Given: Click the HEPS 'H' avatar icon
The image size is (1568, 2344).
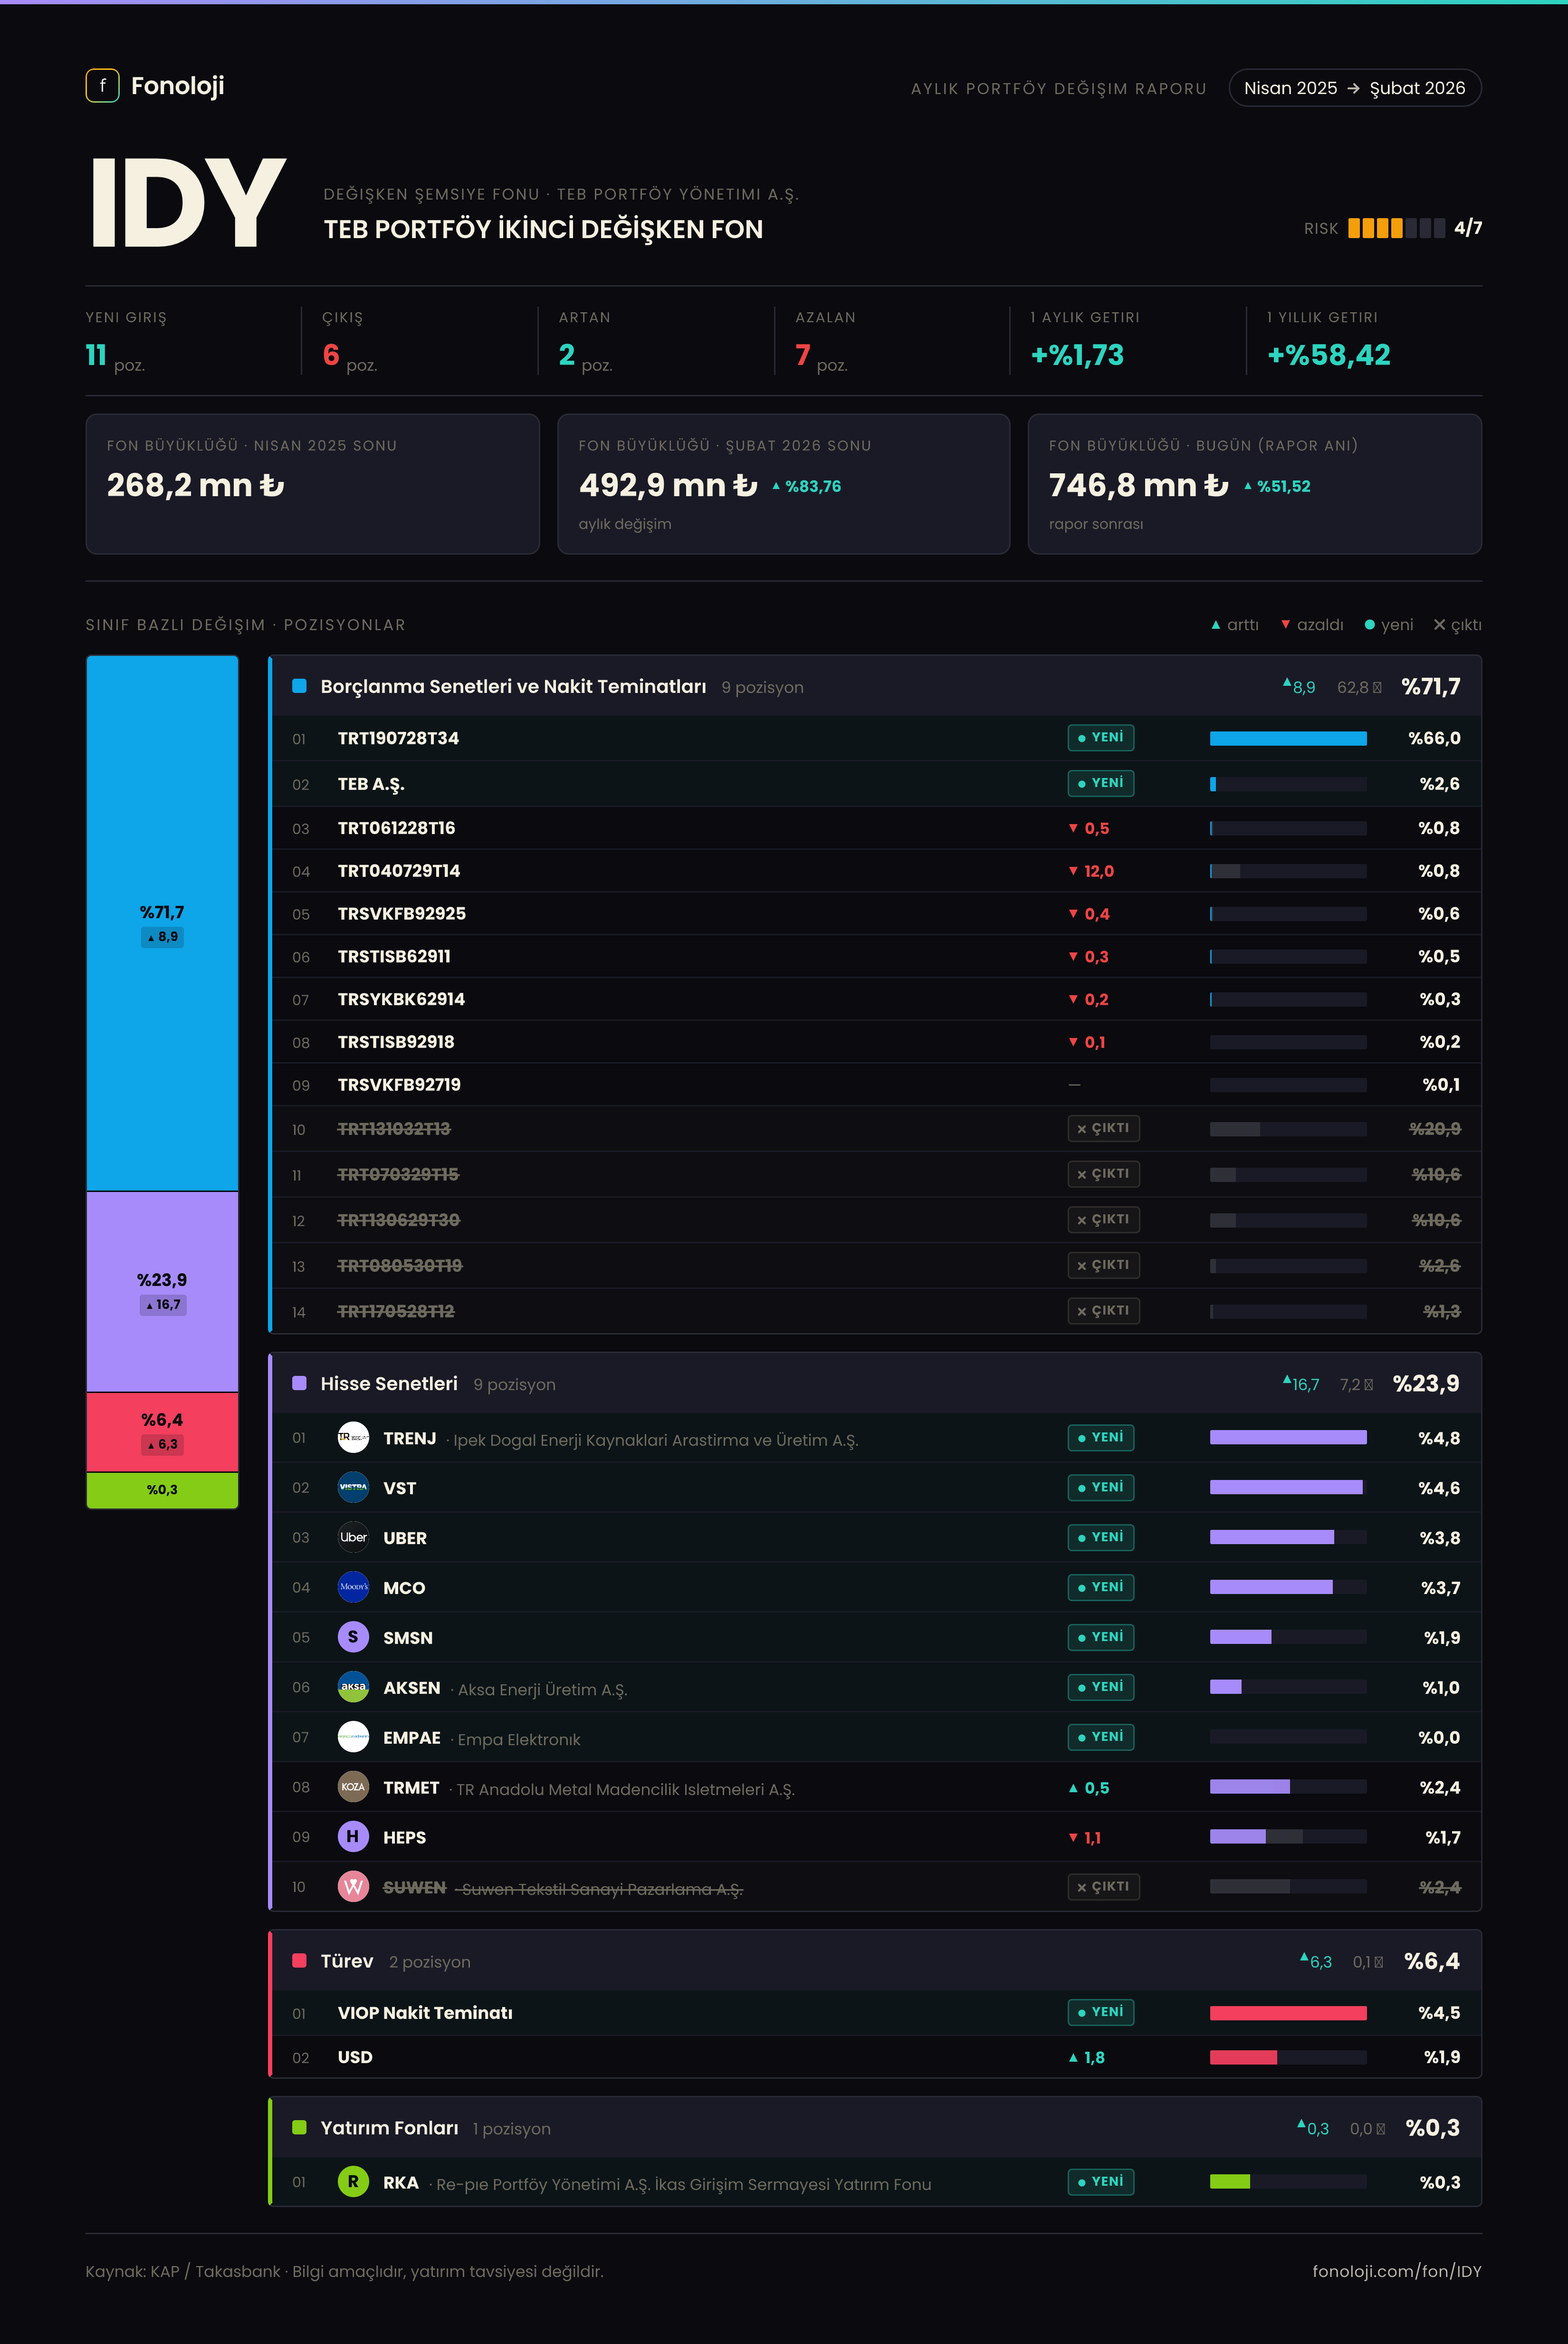Looking at the screenshot, I should (353, 1837).
